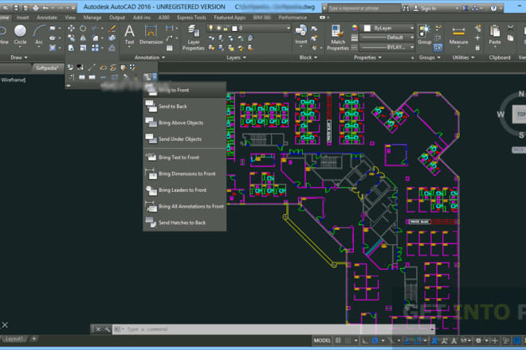Open the ByLayer object color swatch dropdown

pos(388,28)
